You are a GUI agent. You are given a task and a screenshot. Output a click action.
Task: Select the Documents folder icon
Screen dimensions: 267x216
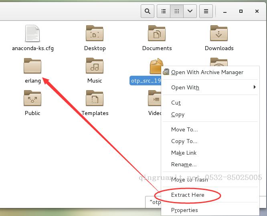tap(157, 34)
